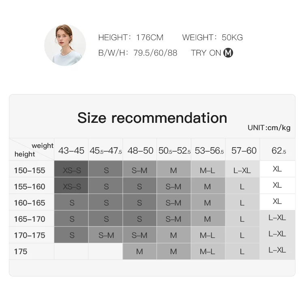Click the WEIGHT: 50KG text
This screenshot has width=304, height=304.
(212, 38)
